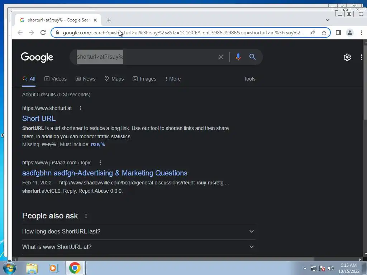Open the Chrome profile avatar

click(350, 33)
